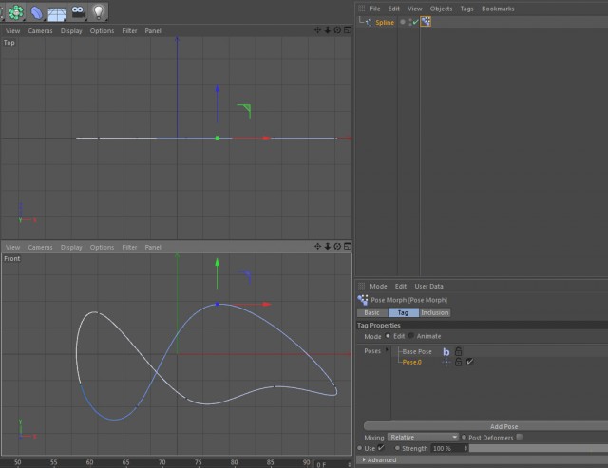Screen dimensions: 608x468
Task: Toggle the Spline green enable checkmark
Action: 416,22
